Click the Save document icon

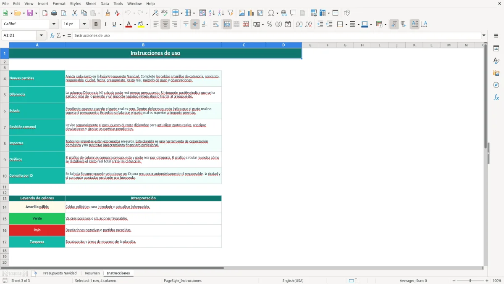pyautogui.click(x=30, y=13)
